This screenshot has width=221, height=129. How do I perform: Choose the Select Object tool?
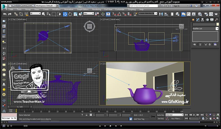(43, 14)
